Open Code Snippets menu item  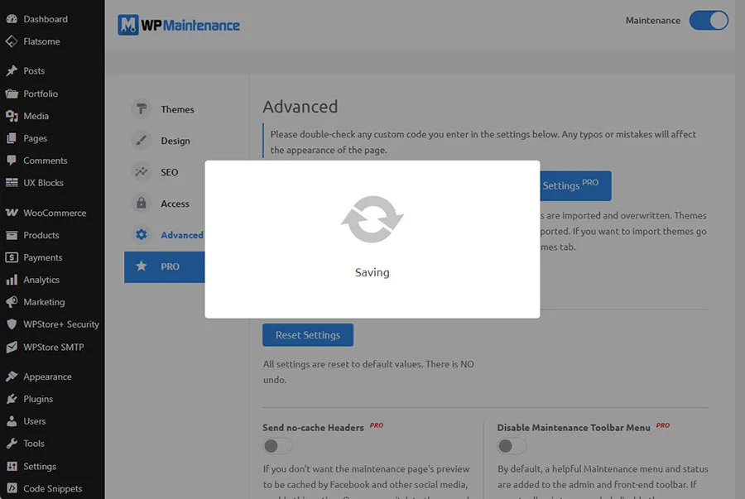point(52,488)
